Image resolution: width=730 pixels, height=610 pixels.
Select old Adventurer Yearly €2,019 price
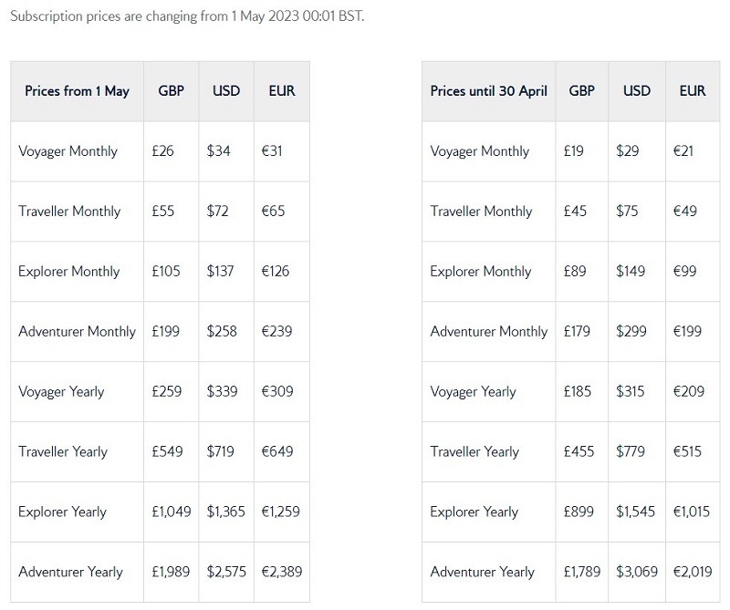tap(693, 572)
